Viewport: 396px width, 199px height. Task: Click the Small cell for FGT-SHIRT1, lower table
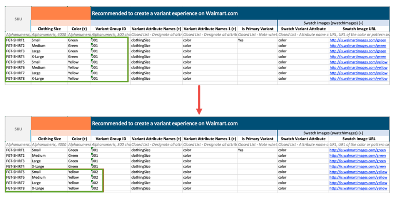point(49,150)
